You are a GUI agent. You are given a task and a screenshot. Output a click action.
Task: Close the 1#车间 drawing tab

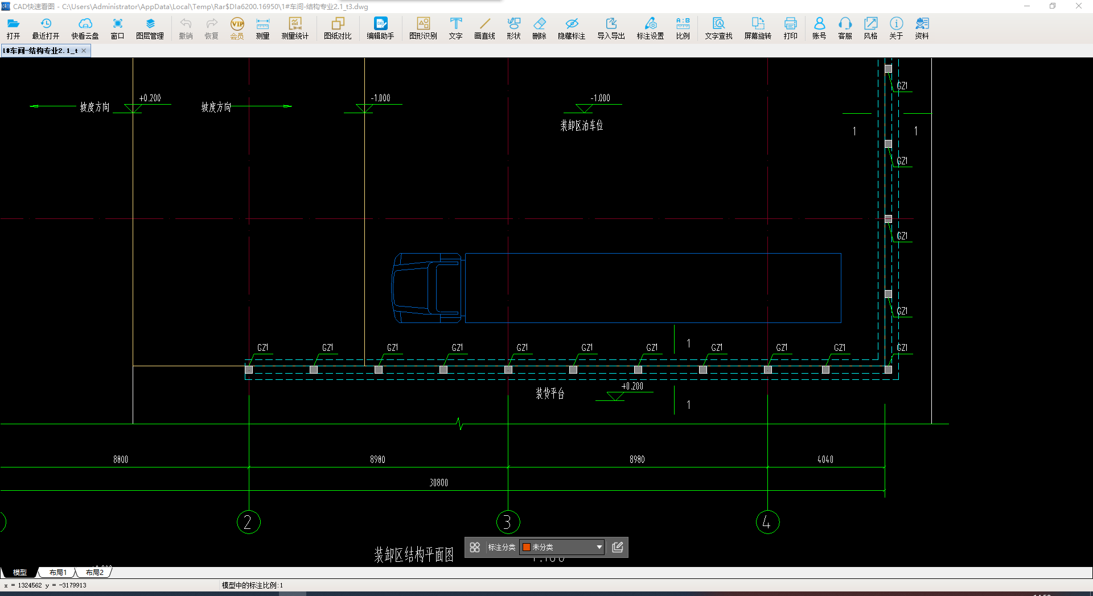click(84, 51)
